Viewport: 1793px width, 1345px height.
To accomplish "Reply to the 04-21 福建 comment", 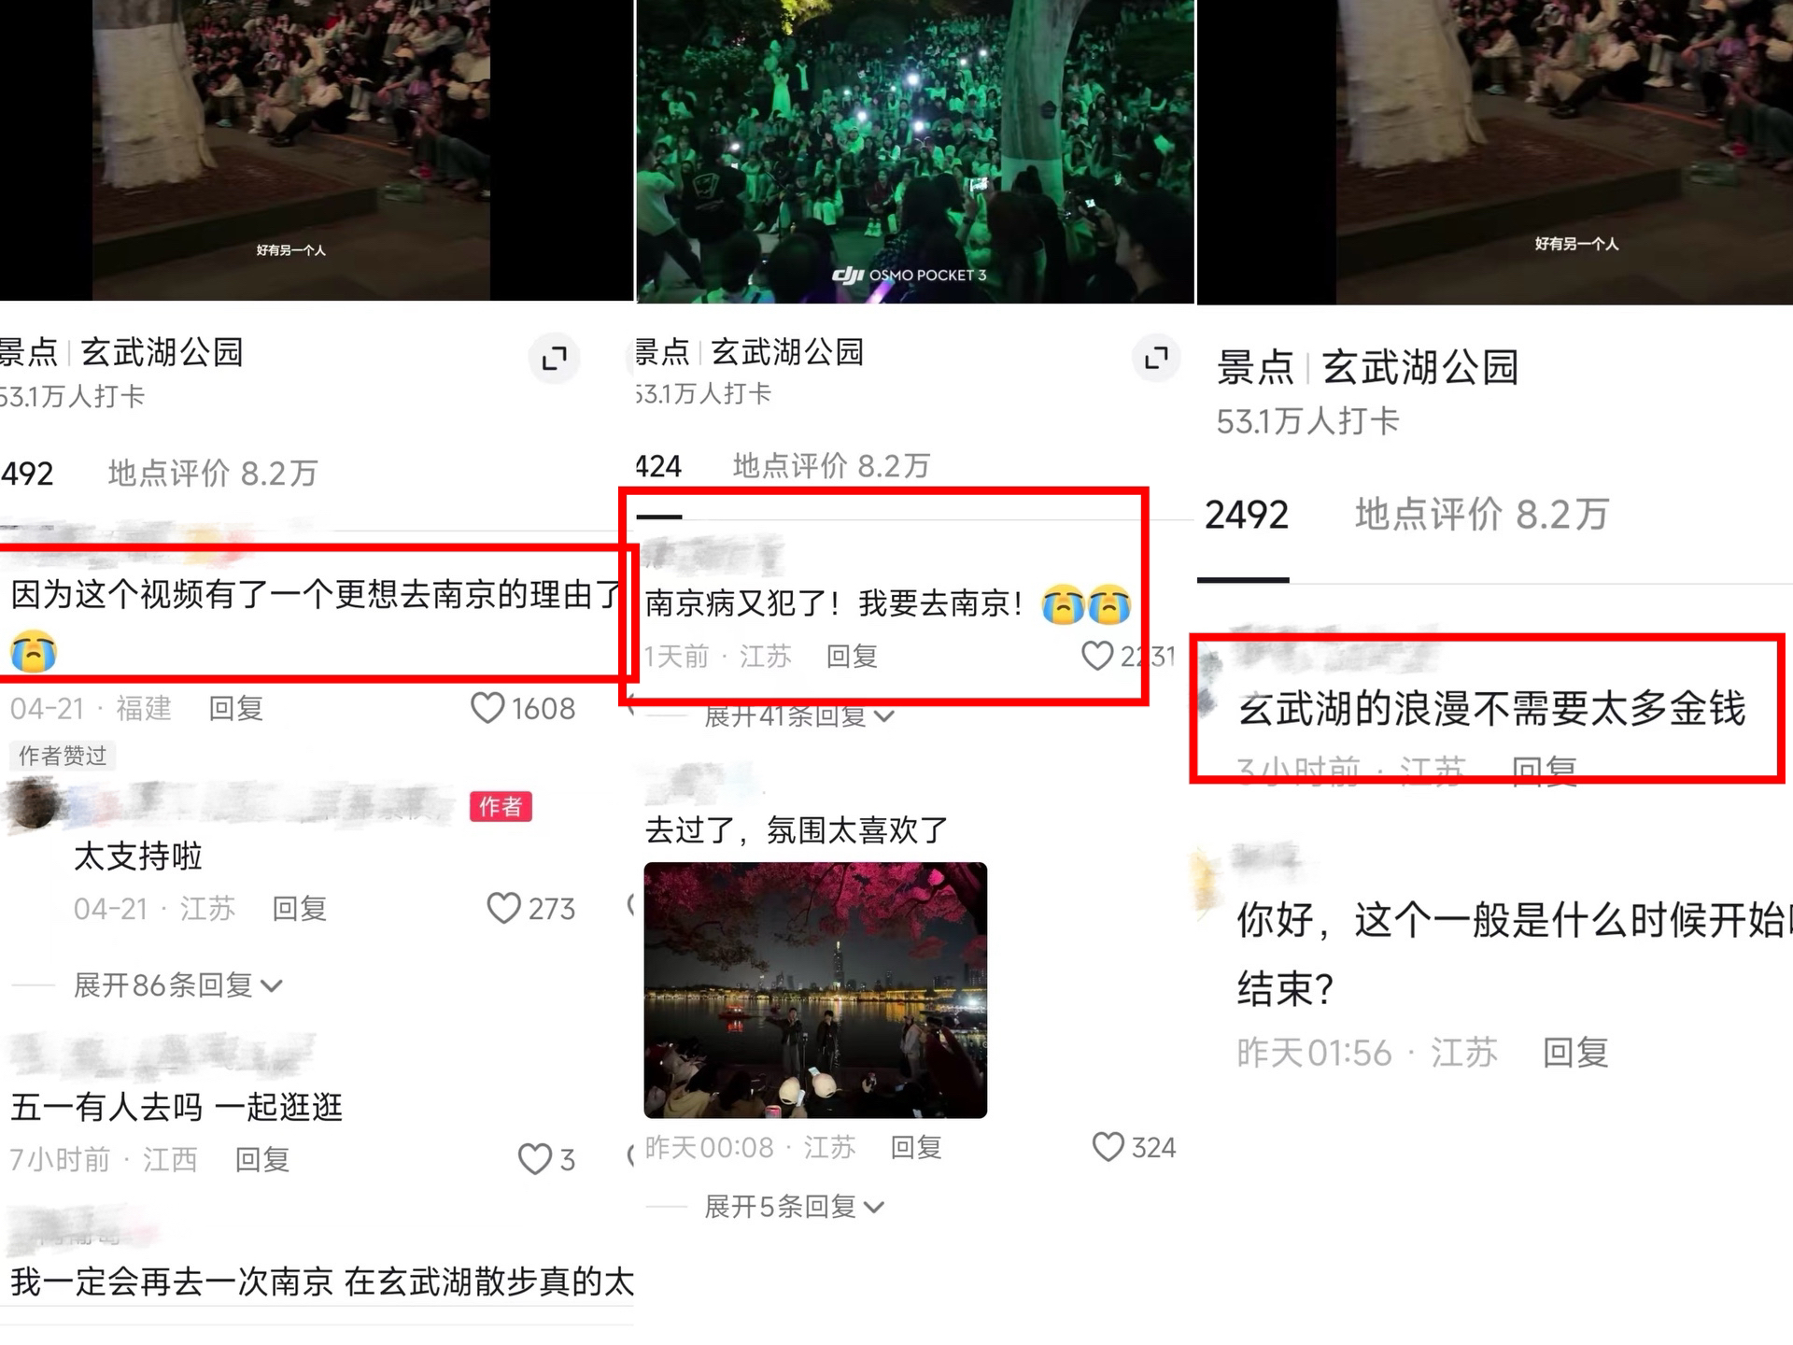I will click(x=235, y=708).
